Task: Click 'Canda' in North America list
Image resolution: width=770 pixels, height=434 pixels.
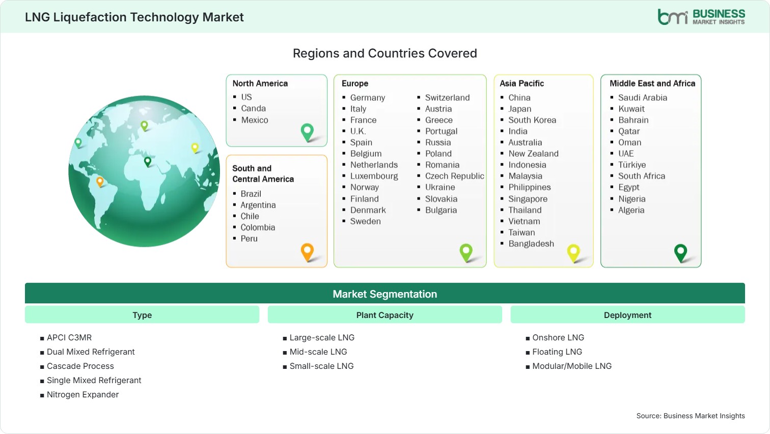Action: click(254, 108)
